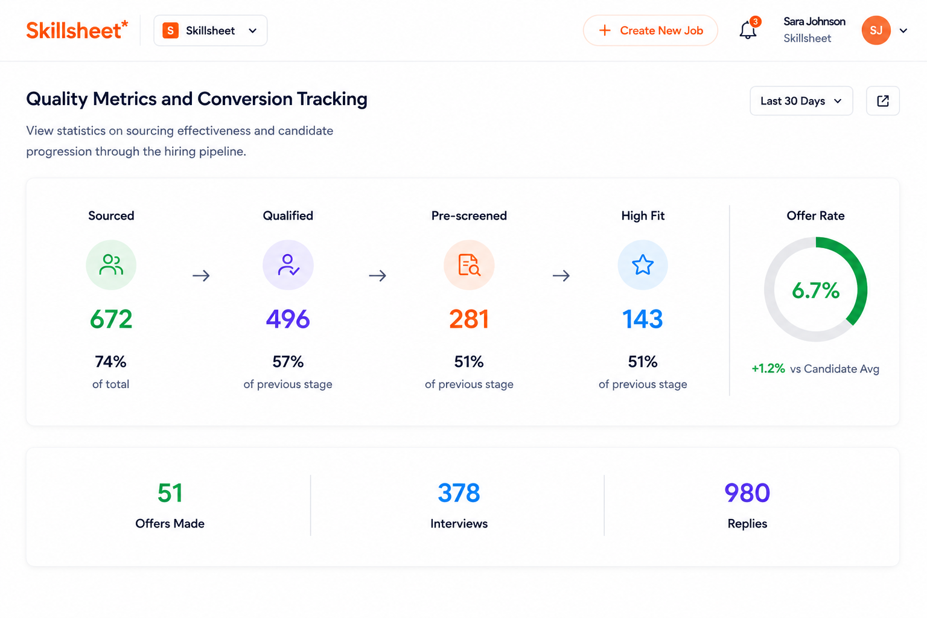The height and width of the screenshot is (618, 927).
Task: Click the Sara Johnson user name
Action: tap(814, 22)
